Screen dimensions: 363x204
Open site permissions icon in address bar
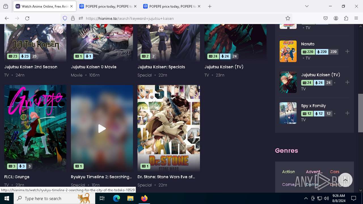point(81,18)
